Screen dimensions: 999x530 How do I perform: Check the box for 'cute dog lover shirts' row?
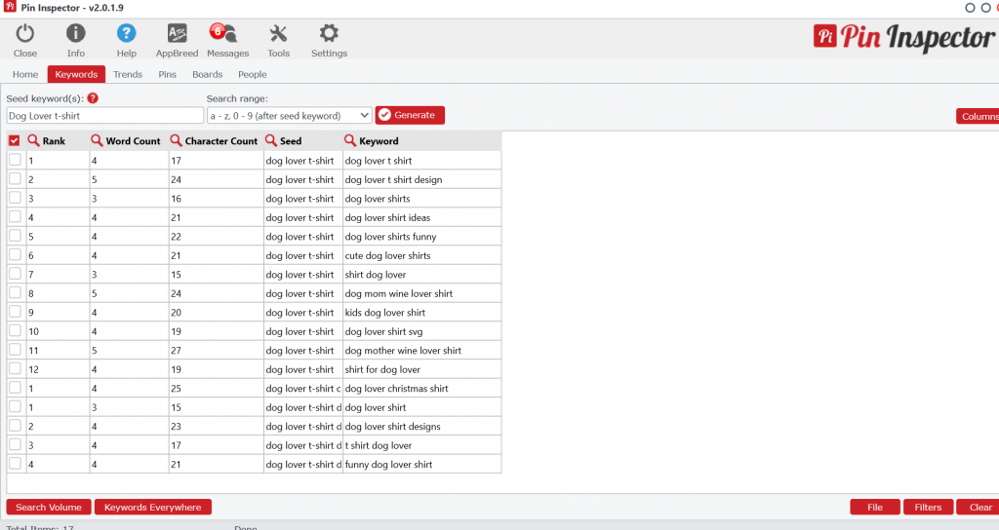pos(15,255)
